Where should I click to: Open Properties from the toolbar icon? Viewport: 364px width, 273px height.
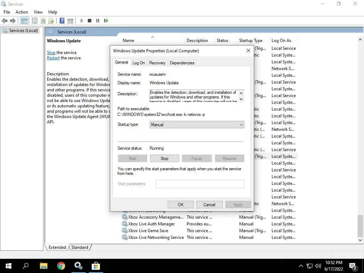[x=34, y=21]
